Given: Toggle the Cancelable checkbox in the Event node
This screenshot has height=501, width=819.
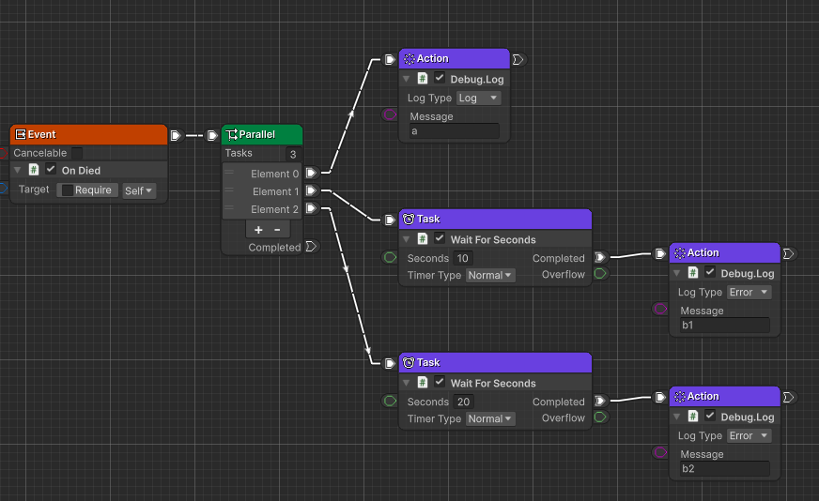Looking at the screenshot, I should pyautogui.click(x=77, y=153).
